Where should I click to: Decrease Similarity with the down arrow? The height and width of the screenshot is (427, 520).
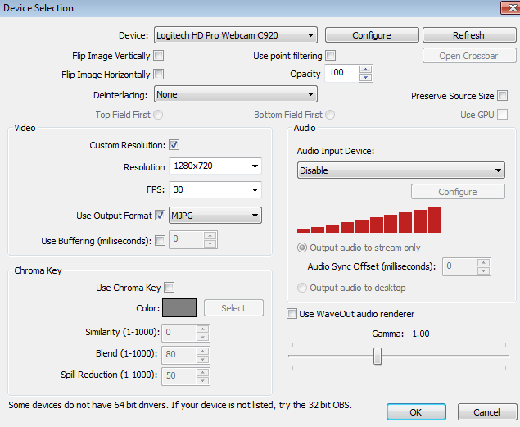pos(202,338)
